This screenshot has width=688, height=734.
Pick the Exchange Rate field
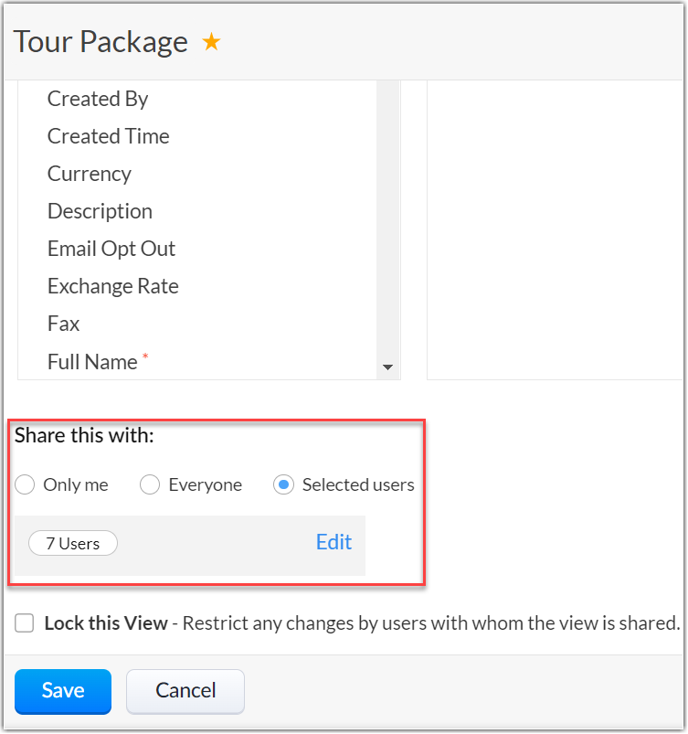point(112,286)
